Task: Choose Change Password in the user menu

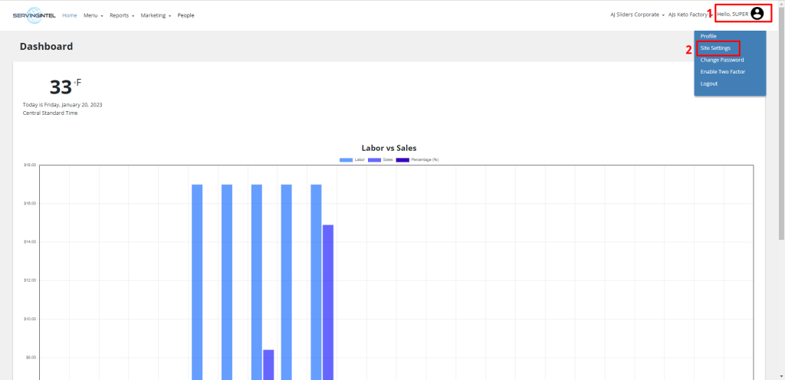Action: tap(721, 60)
